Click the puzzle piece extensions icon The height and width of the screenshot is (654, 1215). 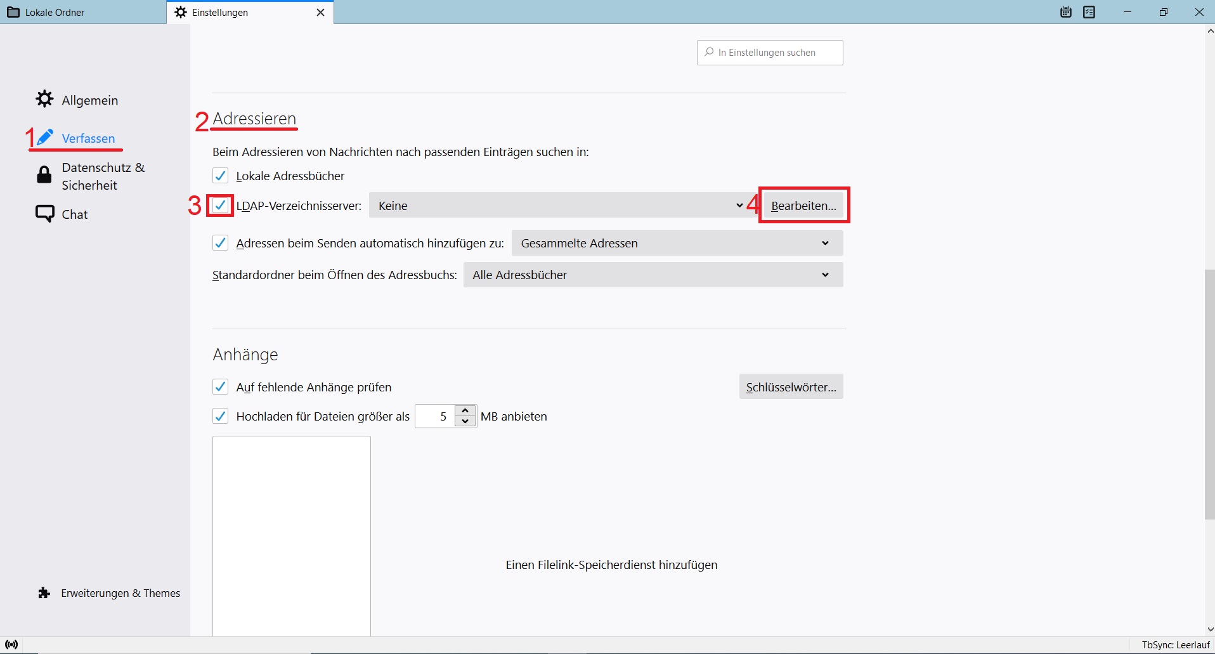[x=44, y=593]
